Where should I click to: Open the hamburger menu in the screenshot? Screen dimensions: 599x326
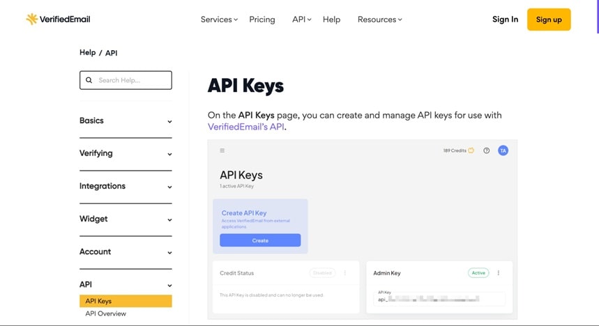pyautogui.click(x=222, y=150)
